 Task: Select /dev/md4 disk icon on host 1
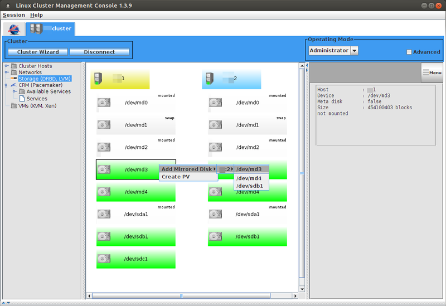tap(104, 192)
